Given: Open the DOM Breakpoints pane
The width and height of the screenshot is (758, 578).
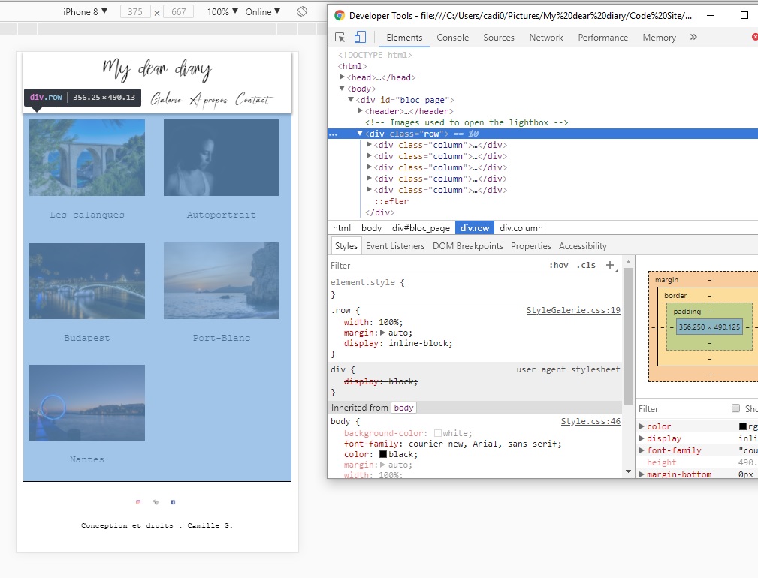Looking at the screenshot, I should [x=467, y=246].
